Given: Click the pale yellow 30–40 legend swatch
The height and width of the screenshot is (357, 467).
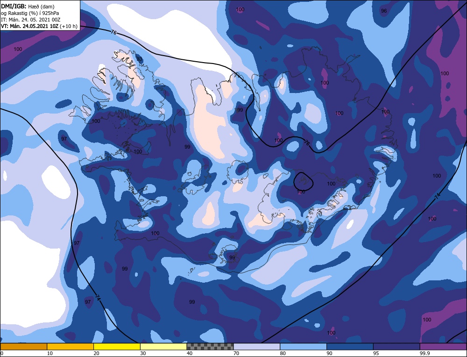Looking at the screenshot, I should tap(163, 347).
